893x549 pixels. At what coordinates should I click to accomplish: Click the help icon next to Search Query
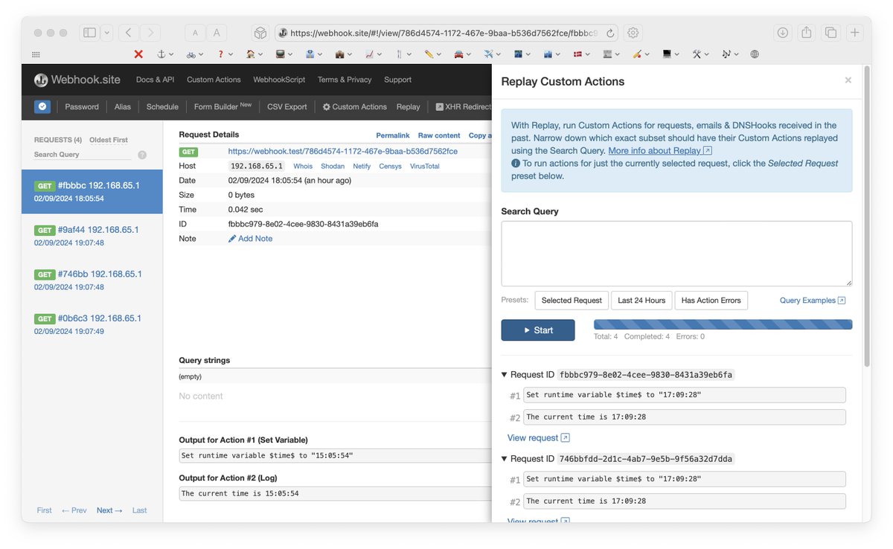click(x=142, y=155)
